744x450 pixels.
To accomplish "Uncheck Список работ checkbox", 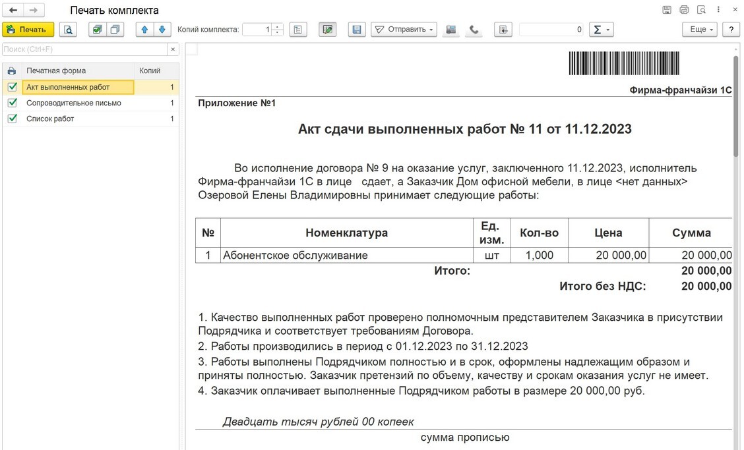I will pyautogui.click(x=13, y=119).
